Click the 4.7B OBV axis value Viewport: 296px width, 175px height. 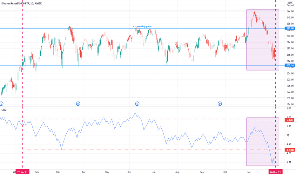(x=289, y=162)
